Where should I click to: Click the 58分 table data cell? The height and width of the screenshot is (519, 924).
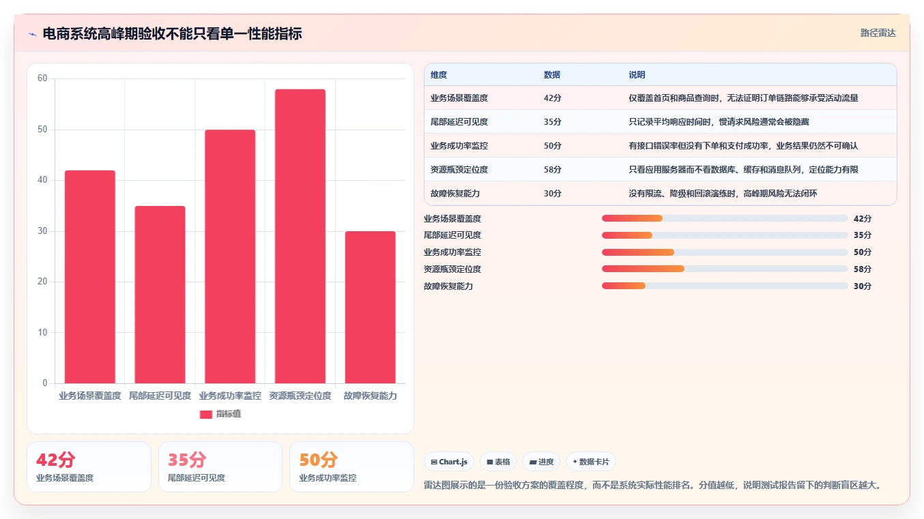pos(553,170)
